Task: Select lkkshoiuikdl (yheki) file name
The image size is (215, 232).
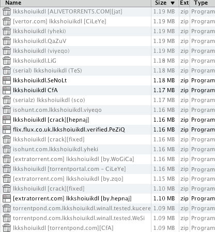Action: pyautogui.click(x=39, y=31)
